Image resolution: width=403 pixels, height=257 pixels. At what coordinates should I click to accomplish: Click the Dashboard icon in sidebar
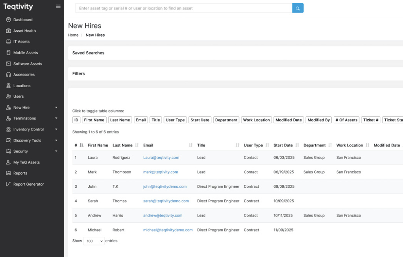click(9, 20)
